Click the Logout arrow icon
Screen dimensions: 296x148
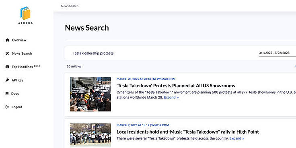[x=7, y=107]
